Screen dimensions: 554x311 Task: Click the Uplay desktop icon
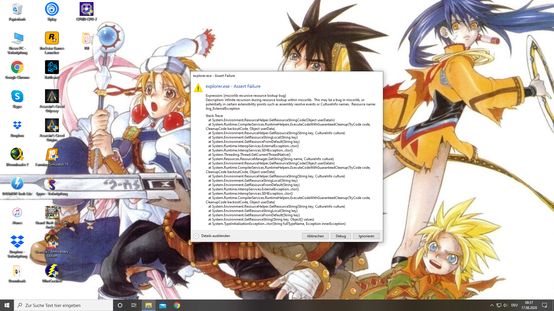click(52, 9)
